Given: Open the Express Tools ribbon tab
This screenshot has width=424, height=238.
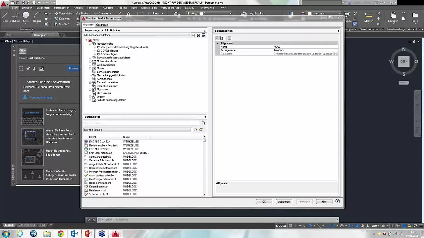Looking at the screenshot, I should point(149,8).
